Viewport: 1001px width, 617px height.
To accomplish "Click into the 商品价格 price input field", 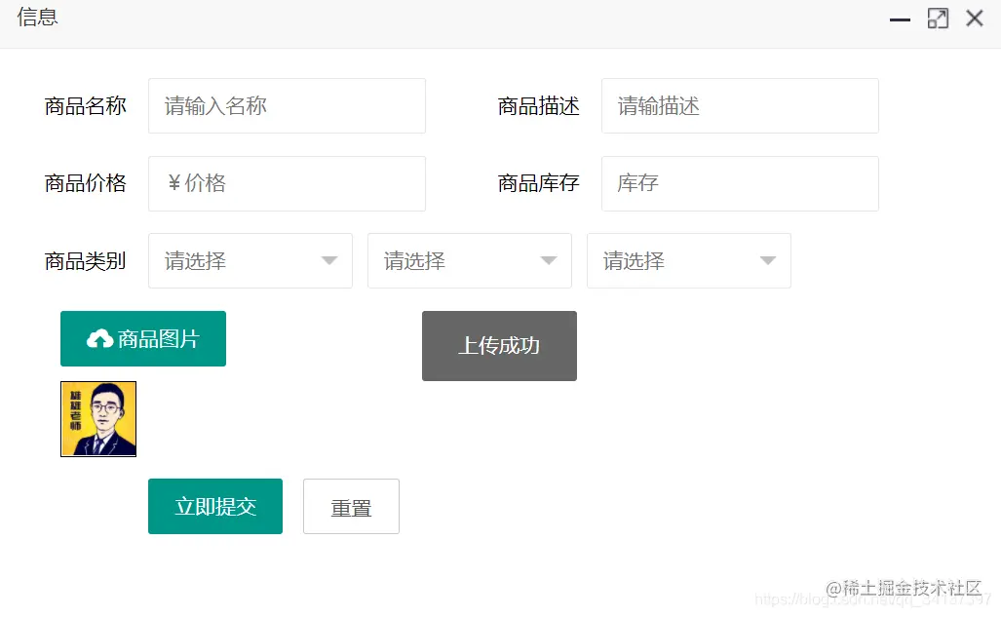I will point(286,183).
